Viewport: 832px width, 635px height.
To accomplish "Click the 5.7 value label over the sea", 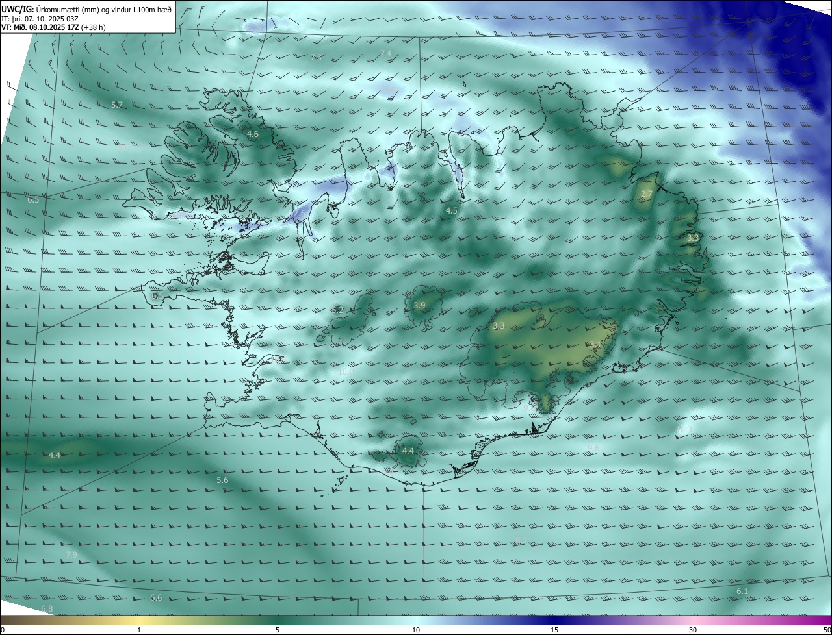I will 117,105.
